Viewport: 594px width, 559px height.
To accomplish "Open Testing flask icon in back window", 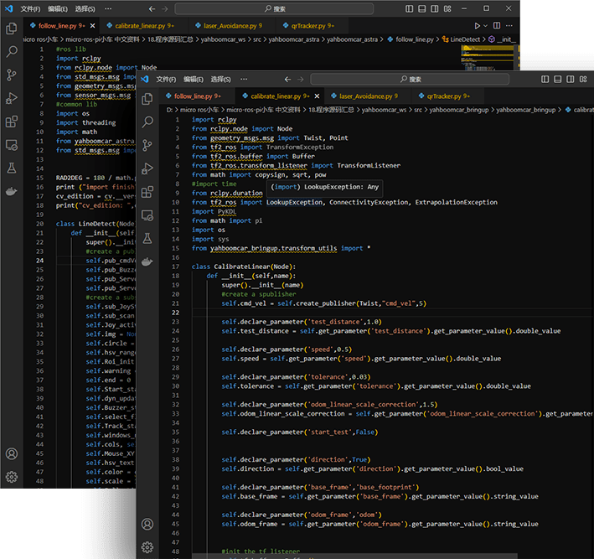I will (x=12, y=168).
